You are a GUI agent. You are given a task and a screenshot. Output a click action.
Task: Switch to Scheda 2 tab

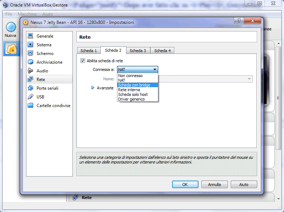click(x=113, y=50)
